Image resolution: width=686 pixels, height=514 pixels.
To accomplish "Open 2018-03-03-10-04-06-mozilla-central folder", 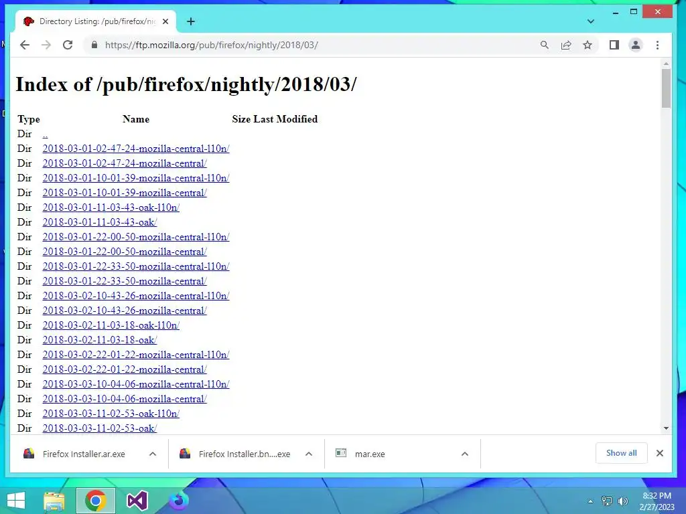I will (x=125, y=399).
